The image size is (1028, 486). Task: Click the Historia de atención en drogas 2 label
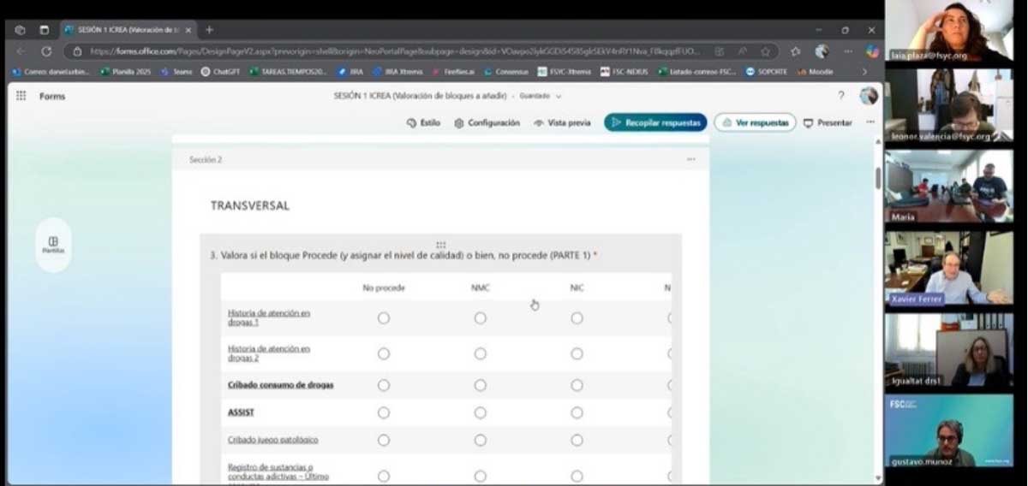[269, 353]
